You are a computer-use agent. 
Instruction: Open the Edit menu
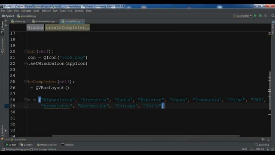pyautogui.click(x=9, y=11)
